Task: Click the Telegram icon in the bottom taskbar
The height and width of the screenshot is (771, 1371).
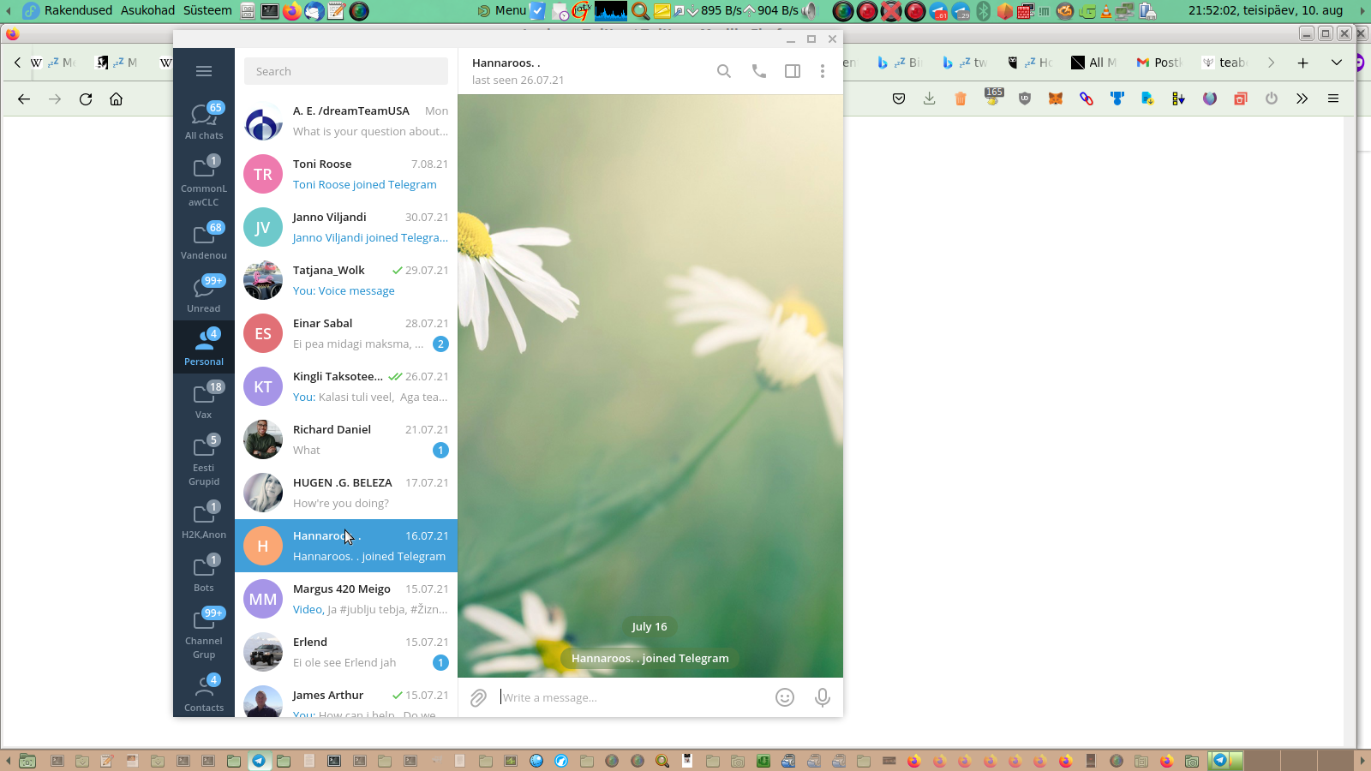Action: [x=259, y=761]
